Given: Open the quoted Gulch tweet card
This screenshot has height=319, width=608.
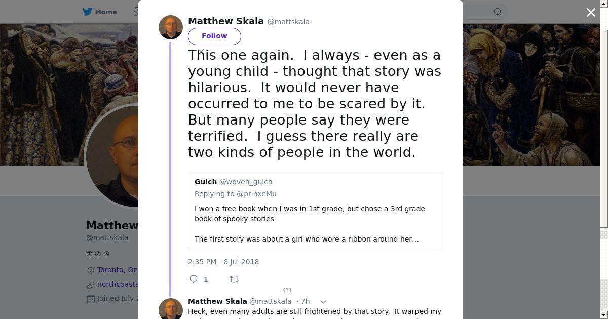Looking at the screenshot, I should point(315,223).
